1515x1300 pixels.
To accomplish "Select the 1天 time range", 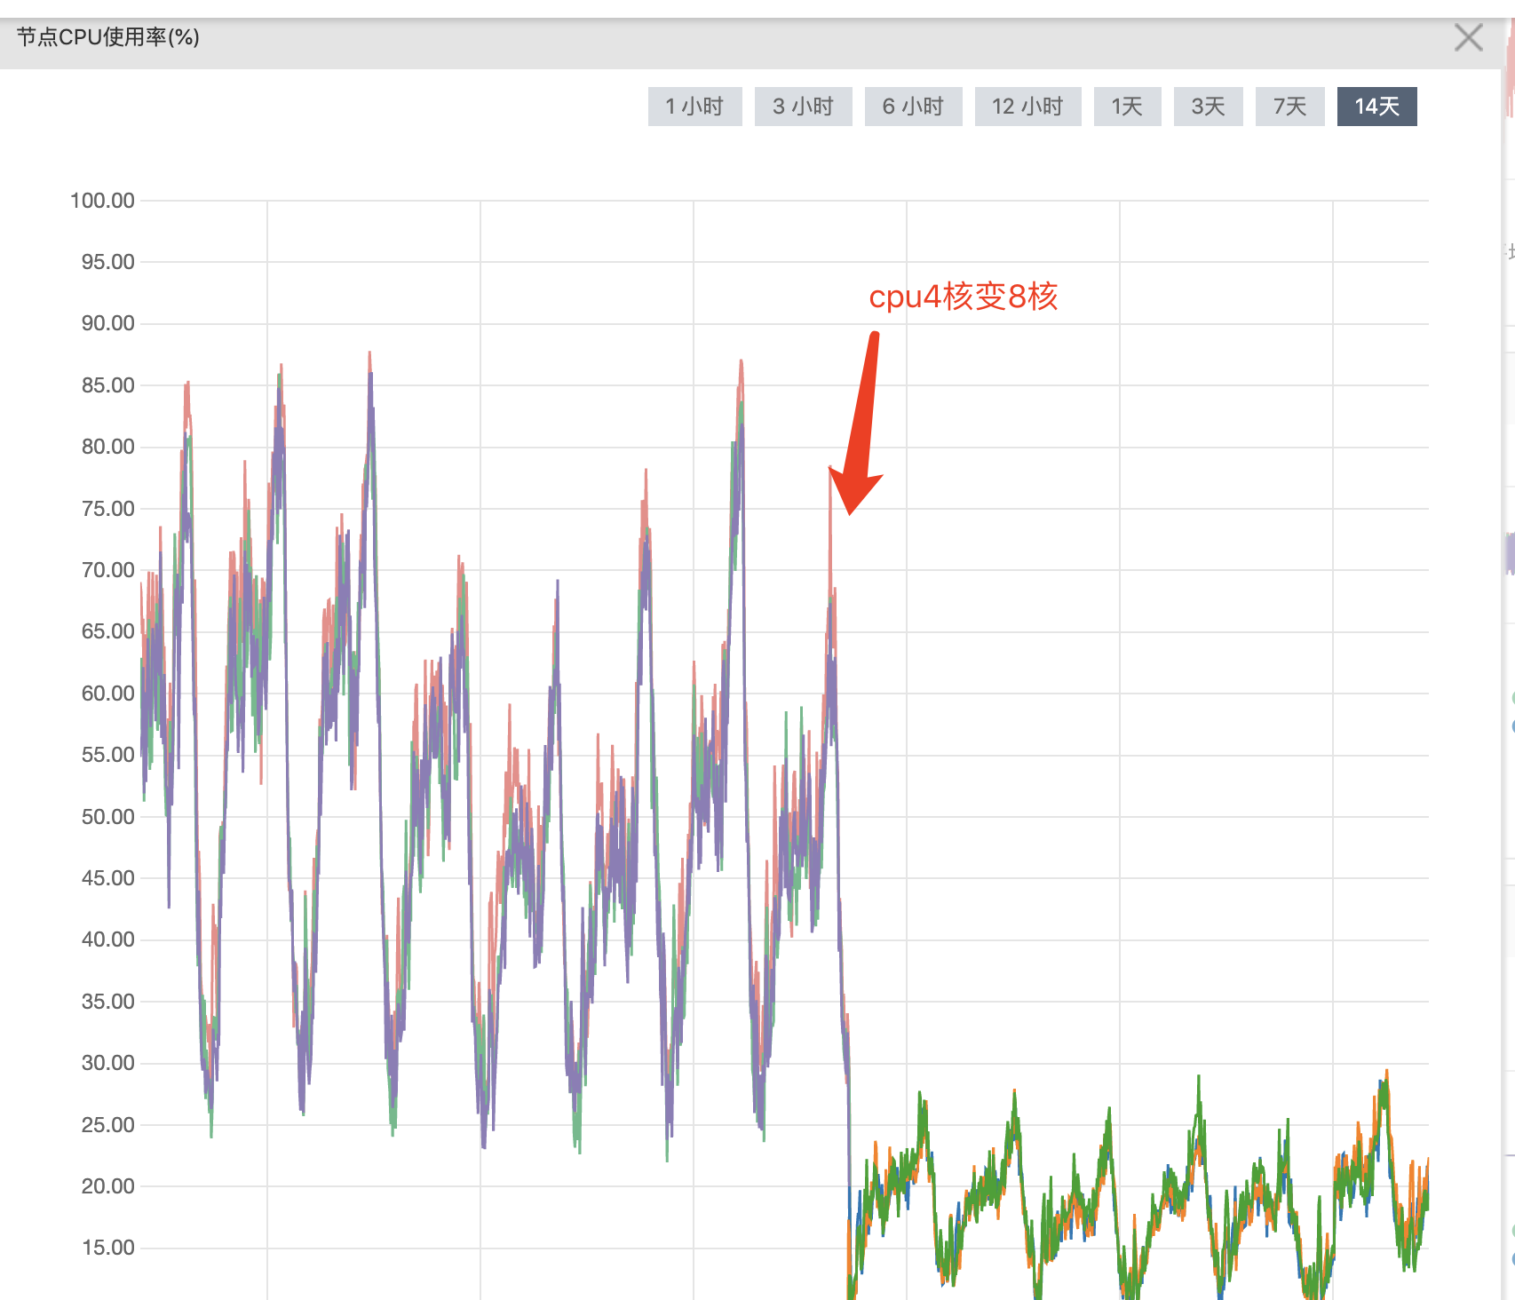I will click(x=1127, y=107).
